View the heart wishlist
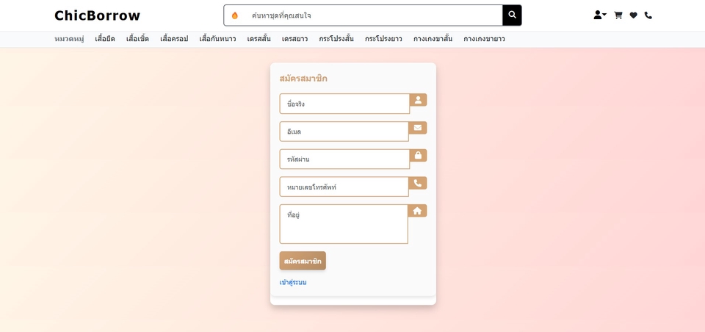 (x=633, y=15)
